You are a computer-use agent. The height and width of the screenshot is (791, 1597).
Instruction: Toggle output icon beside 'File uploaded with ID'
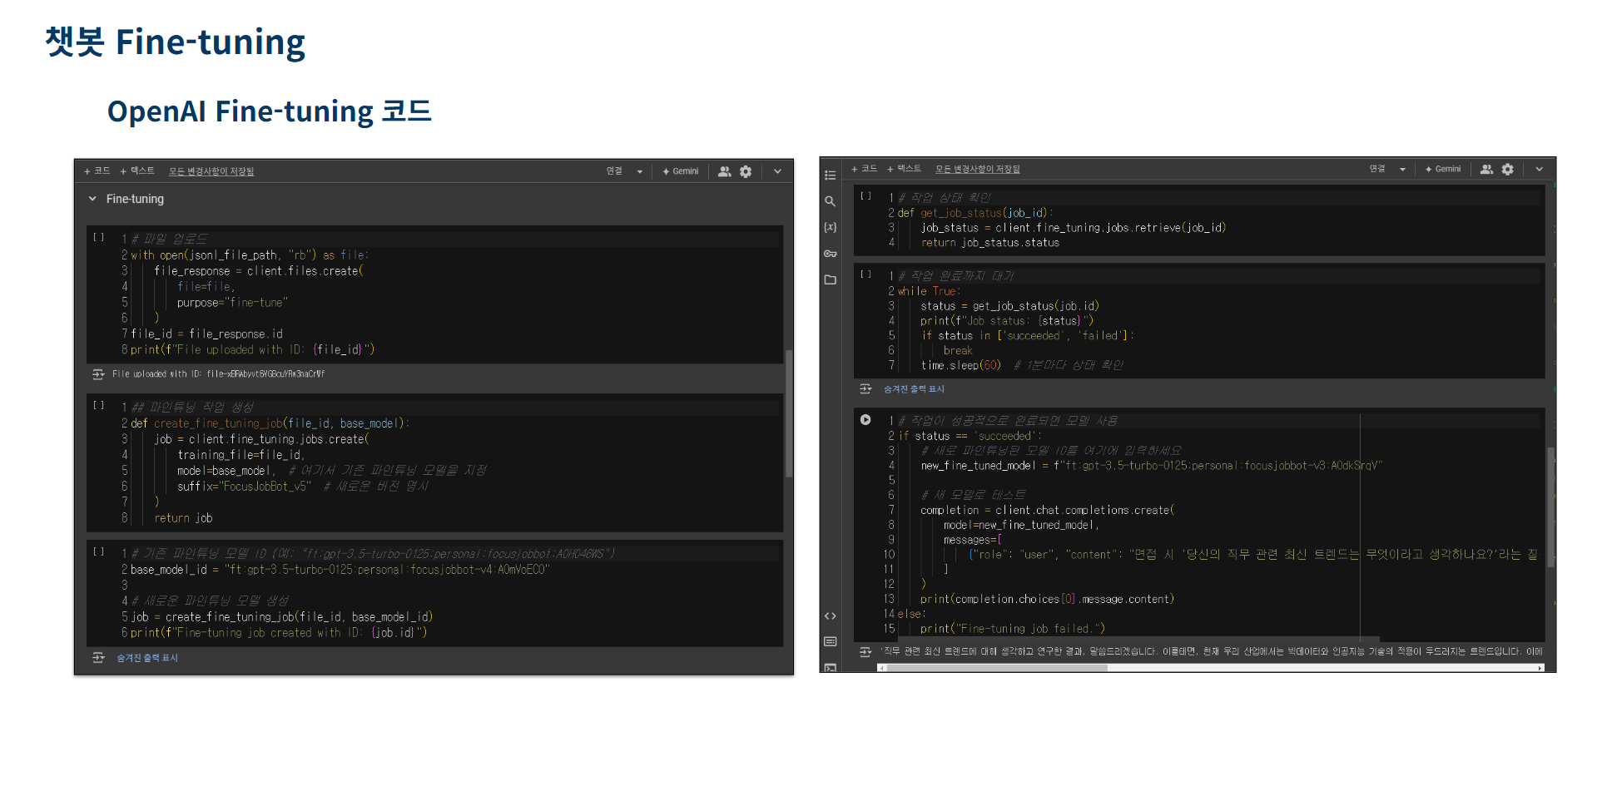[x=98, y=374]
